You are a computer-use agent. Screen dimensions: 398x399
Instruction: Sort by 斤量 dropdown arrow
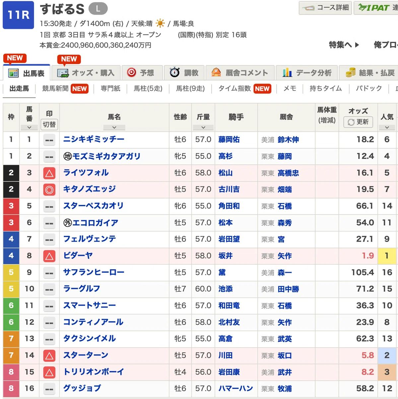(203, 127)
